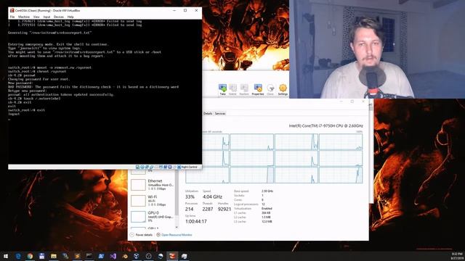Screen dimensions: 465x261
Task: Click Fewer details in Task Manager
Action: [x=141, y=235]
